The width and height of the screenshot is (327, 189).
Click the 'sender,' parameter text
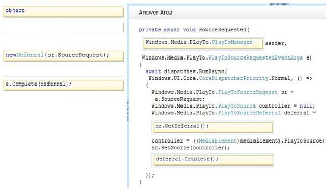coord(276,44)
